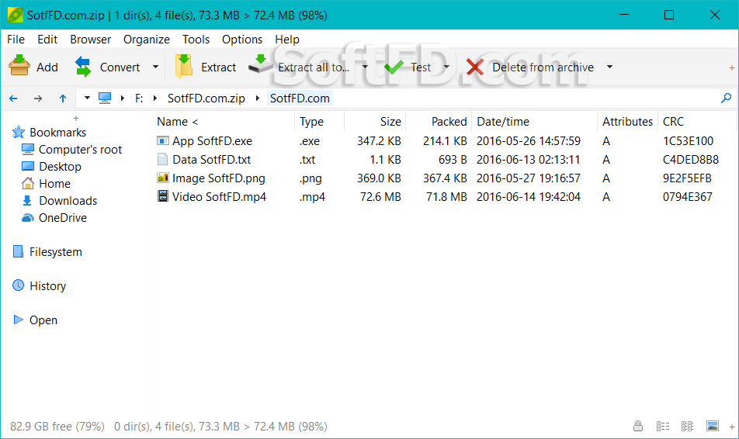Image resolution: width=739 pixels, height=439 pixels.
Task: Select Downloads in the sidebar
Action: (x=68, y=201)
